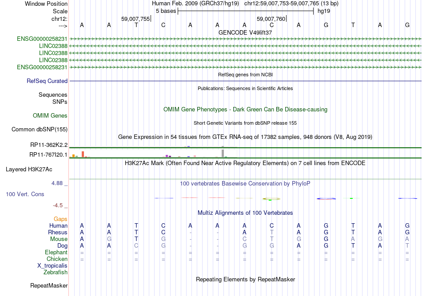Select the 5 bases scale bar
Screen dimensions: 422x296
click(246, 11)
